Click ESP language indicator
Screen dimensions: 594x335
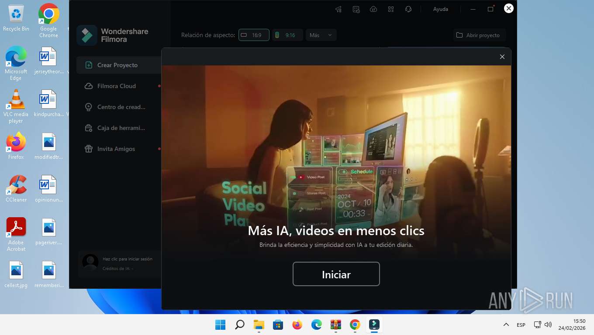[521, 325]
